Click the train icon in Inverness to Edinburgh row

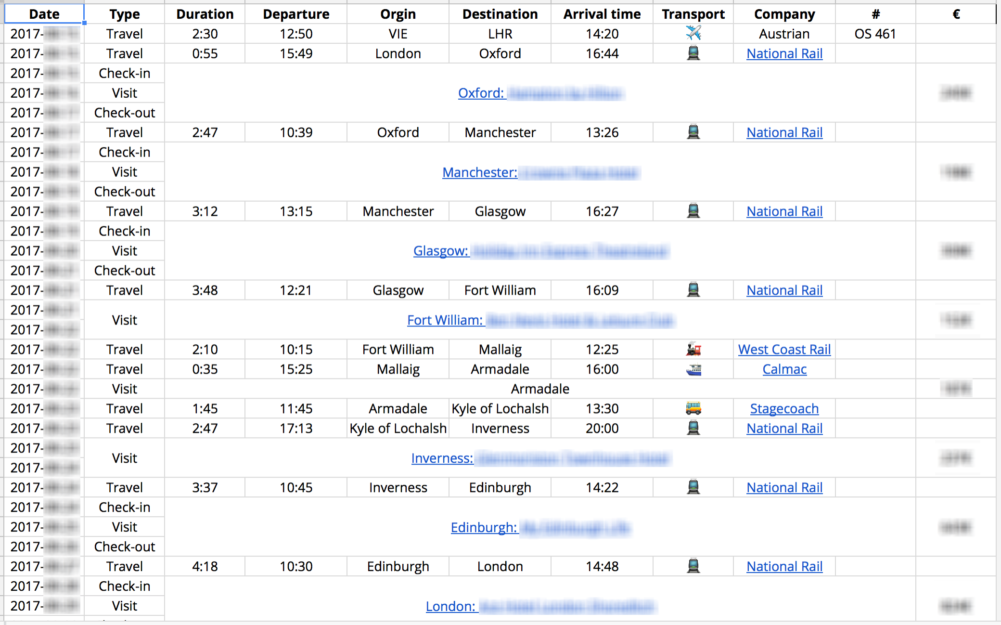[693, 487]
